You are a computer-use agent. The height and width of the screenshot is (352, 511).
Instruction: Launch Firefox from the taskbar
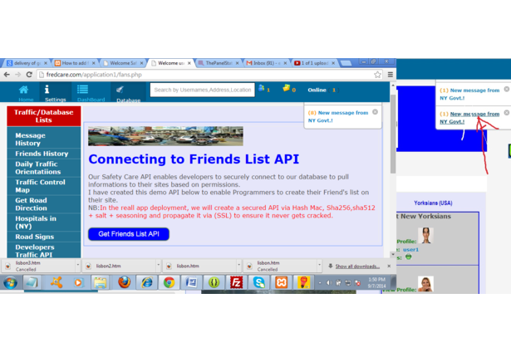(x=124, y=282)
